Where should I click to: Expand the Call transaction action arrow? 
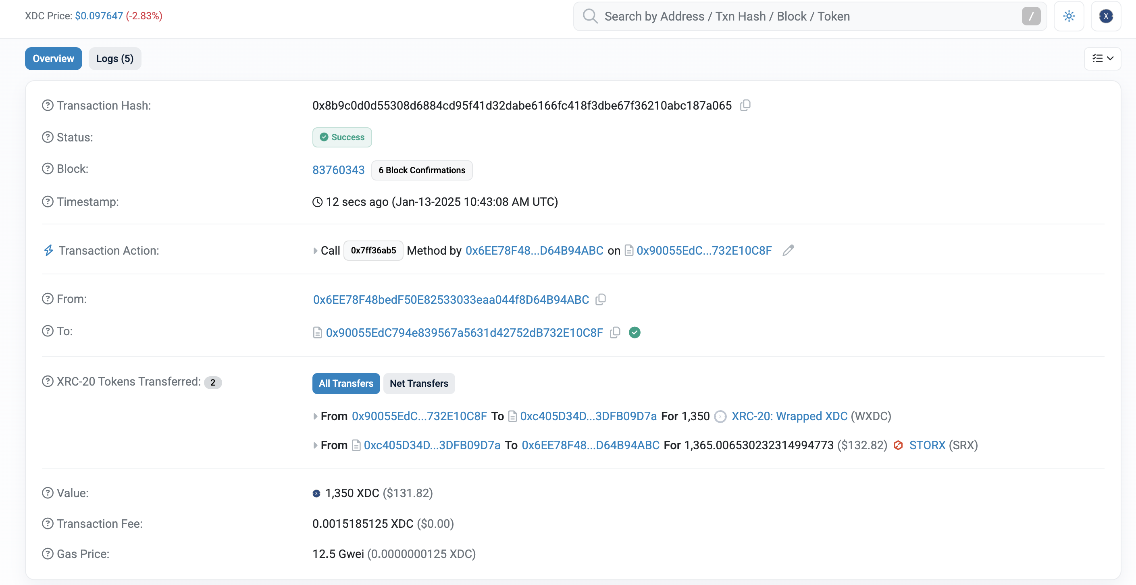pos(315,251)
